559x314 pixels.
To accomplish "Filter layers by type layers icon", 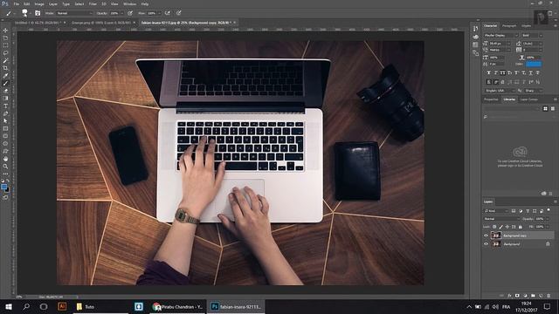I will tap(528, 211).
